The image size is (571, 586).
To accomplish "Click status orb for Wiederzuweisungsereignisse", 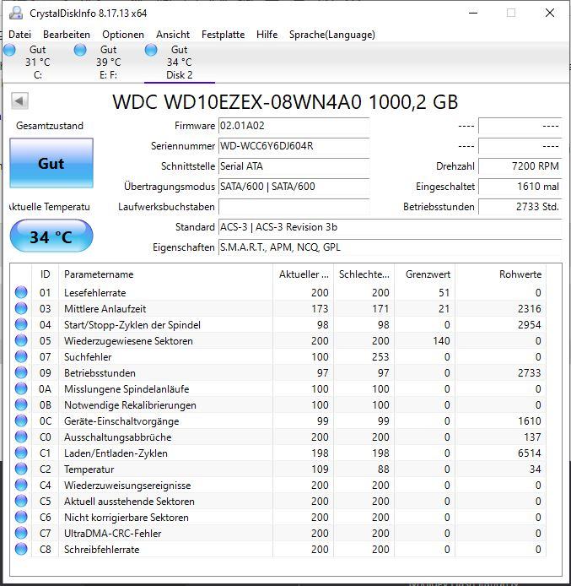I will pos(21,485).
